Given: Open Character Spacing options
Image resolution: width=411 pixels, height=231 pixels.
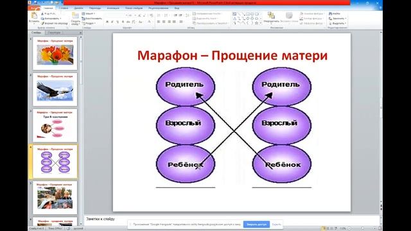Looking at the screenshot, I should pyautogui.click(x=134, y=22).
